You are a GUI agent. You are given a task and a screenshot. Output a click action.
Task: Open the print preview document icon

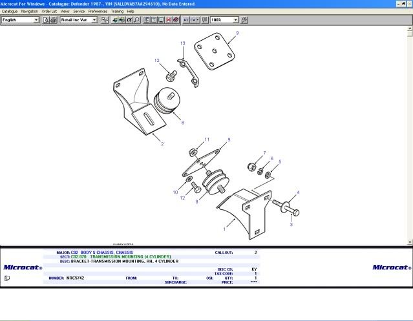click(x=46, y=20)
